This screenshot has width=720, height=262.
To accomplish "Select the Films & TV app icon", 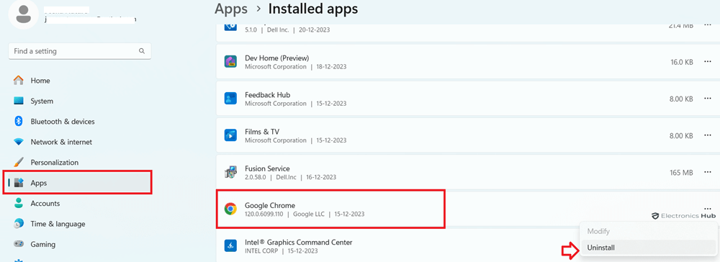I will pos(230,135).
